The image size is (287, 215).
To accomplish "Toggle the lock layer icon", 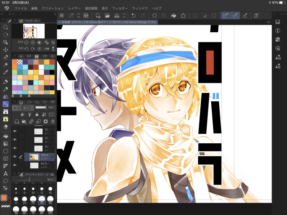I will (37, 114).
